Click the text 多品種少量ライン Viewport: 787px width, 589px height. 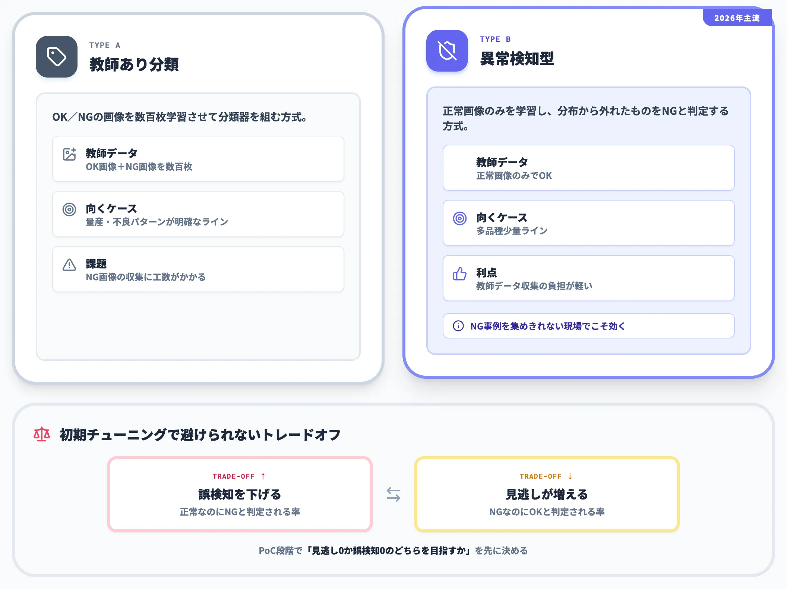(x=512, y=231)
